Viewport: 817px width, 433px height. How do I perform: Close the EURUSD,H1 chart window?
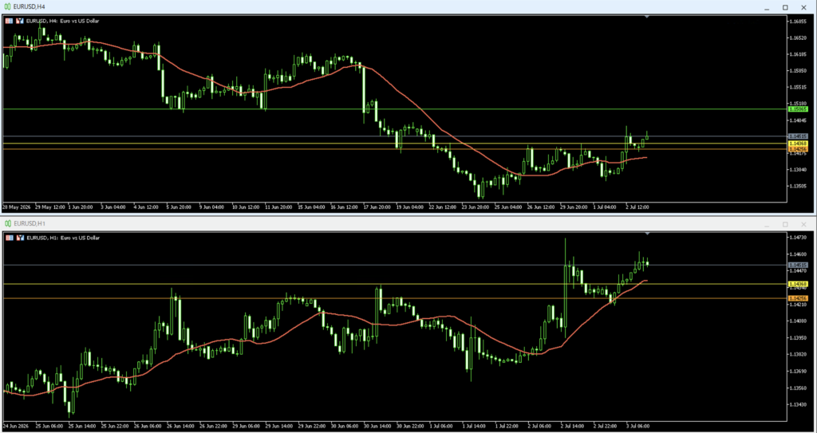point(804,224)
